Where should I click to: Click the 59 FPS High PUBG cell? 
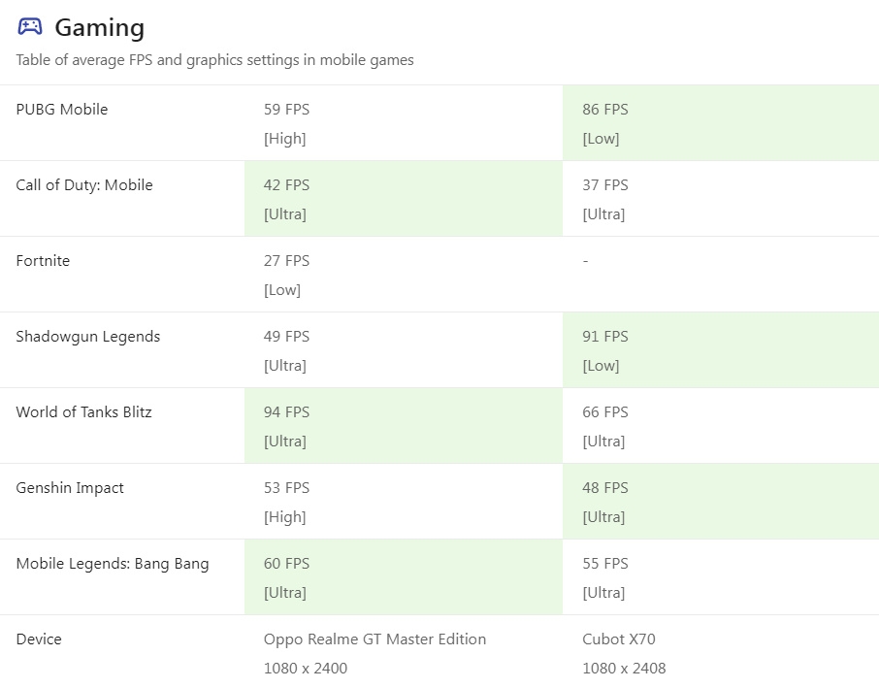click(403, 123)
